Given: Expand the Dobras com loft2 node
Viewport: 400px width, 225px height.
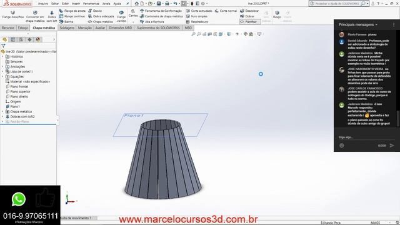Looking at the screenshot, I should 2,117.
